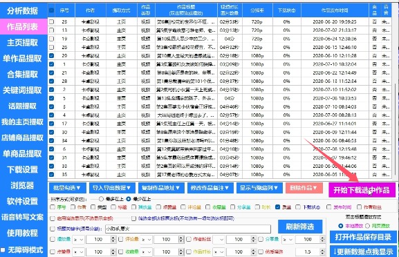Enable the 无障碍模式 checkbox

click(3, 250)
